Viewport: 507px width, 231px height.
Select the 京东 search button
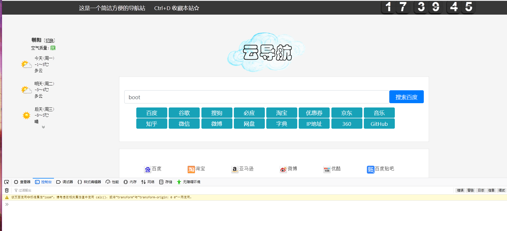click(347, 113)
